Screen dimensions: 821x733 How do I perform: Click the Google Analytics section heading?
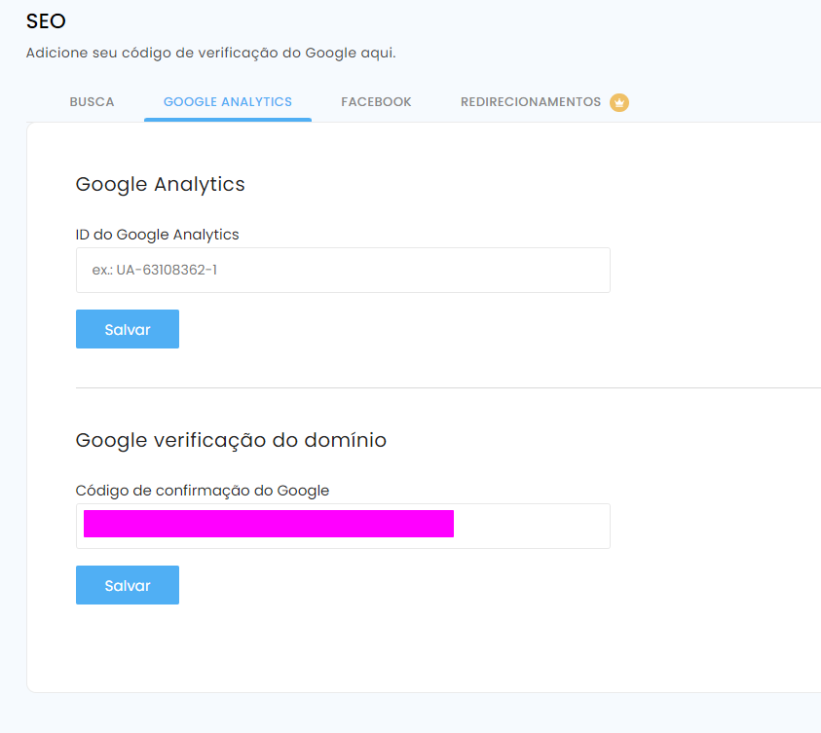pyautogui.click(x=161, y=185)
